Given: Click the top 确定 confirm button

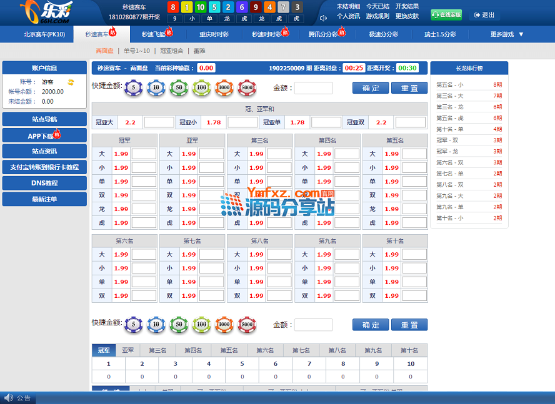Looking at the screenshot, I should click(371, 88).
